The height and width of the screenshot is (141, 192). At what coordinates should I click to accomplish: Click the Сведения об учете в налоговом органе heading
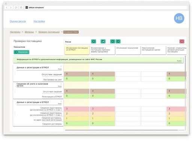pyautogui.click(x=32, y=85)
